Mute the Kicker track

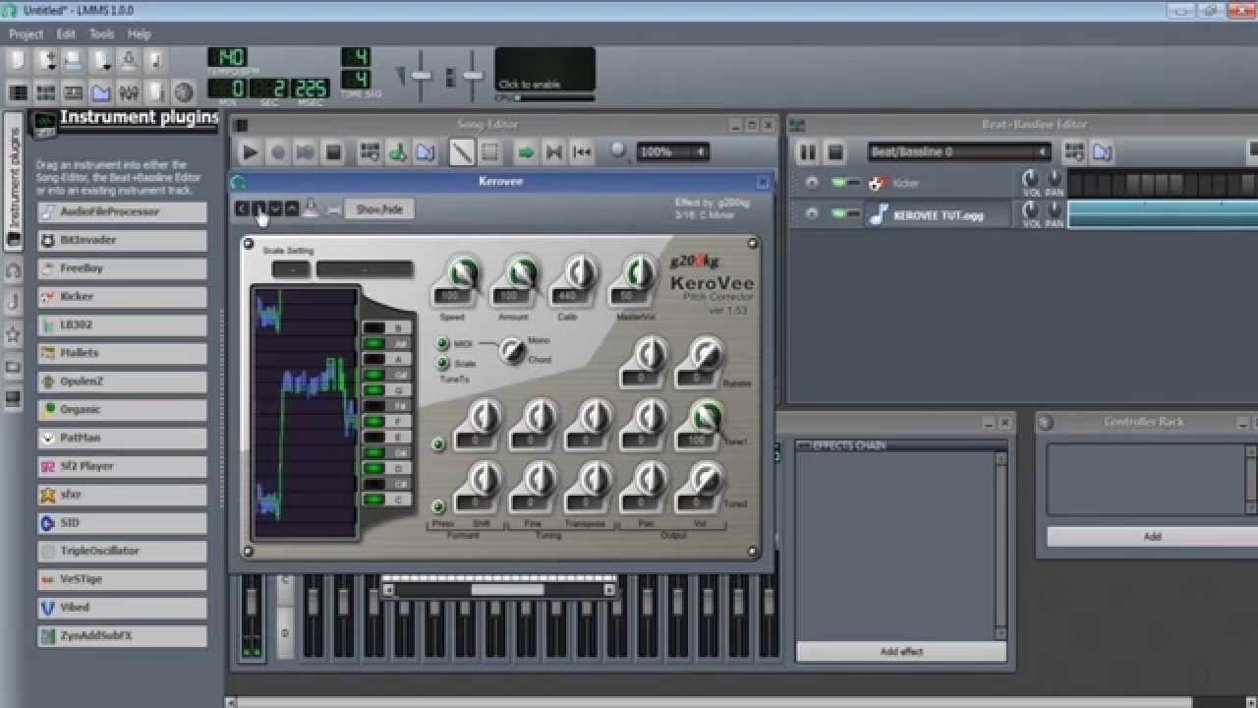coord(838,183)
